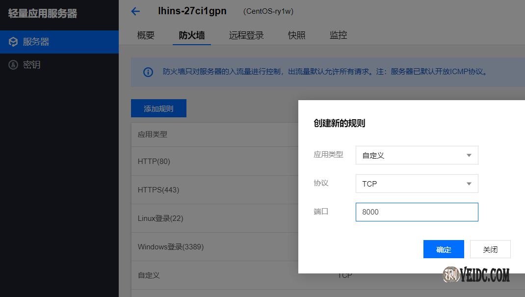Click the 端口 input field with 8000
Image resolution: width=525 pixels, height=297 pixels.
417,212
